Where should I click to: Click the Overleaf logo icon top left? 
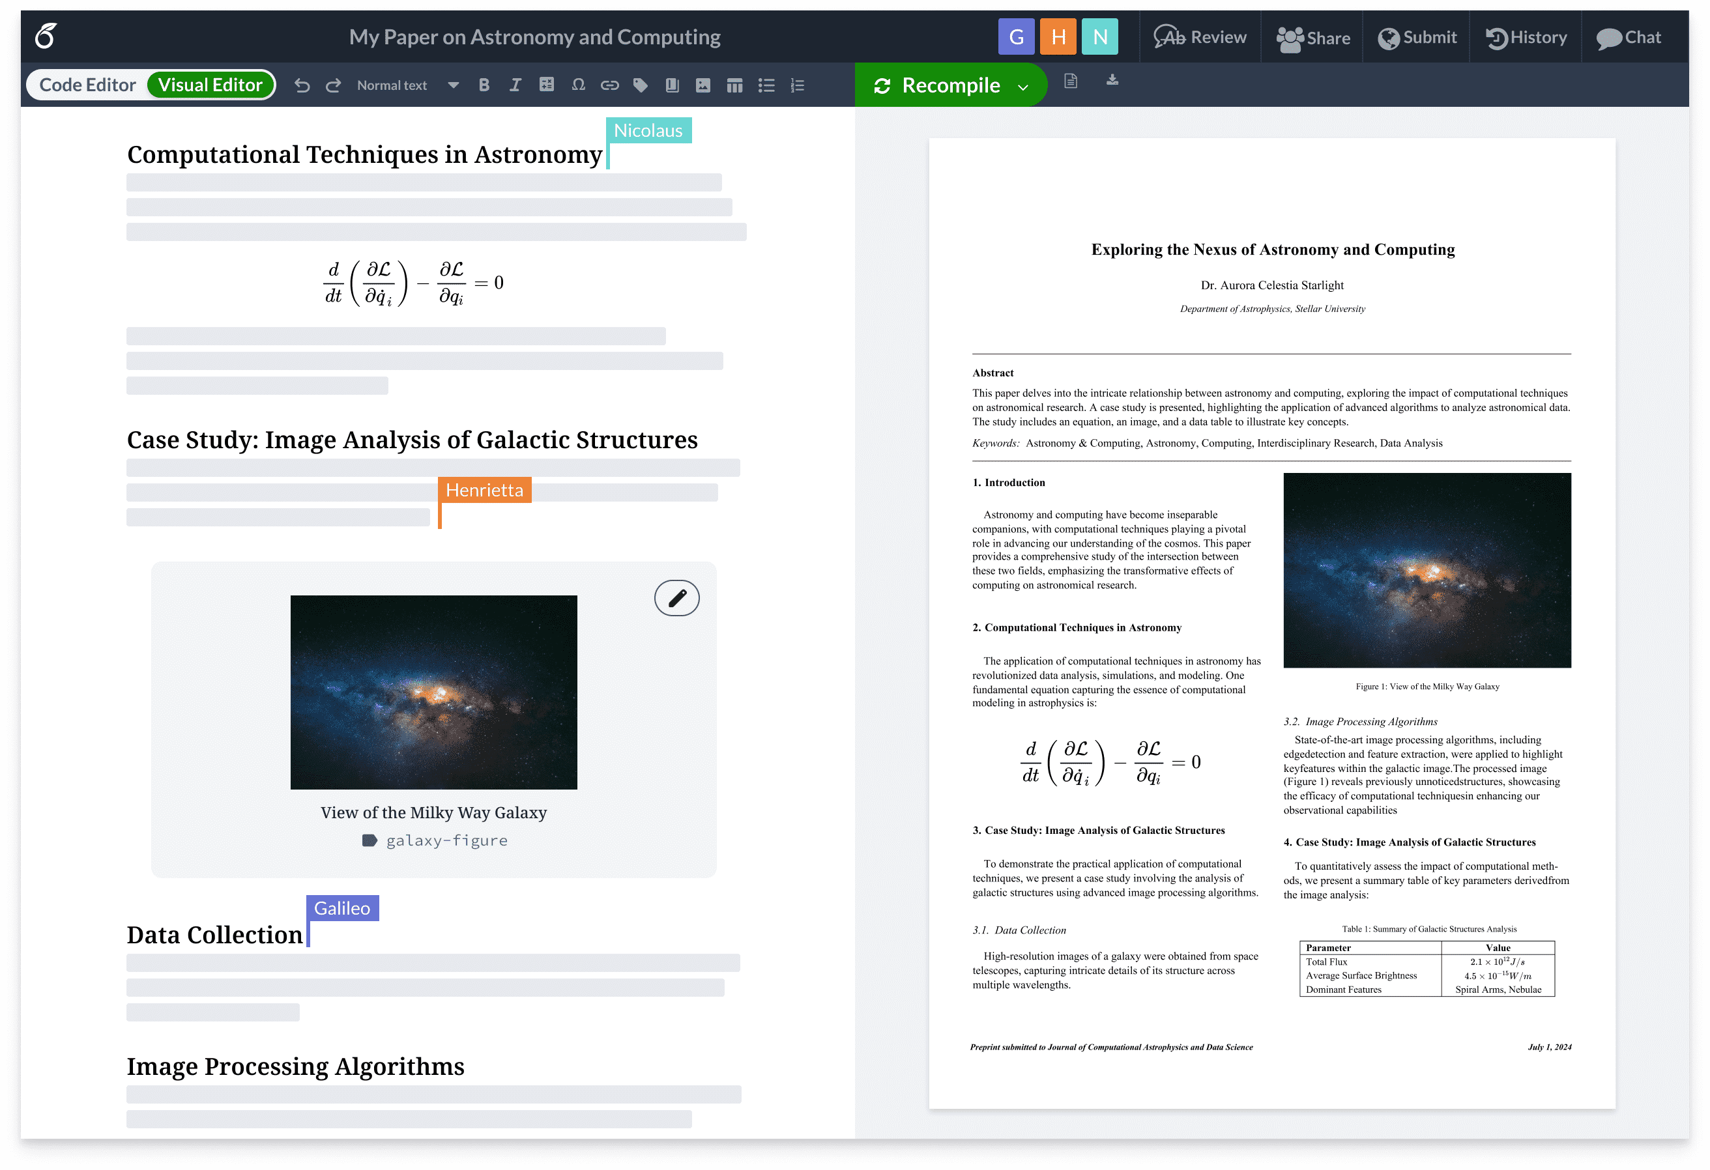tap(44, 35)
